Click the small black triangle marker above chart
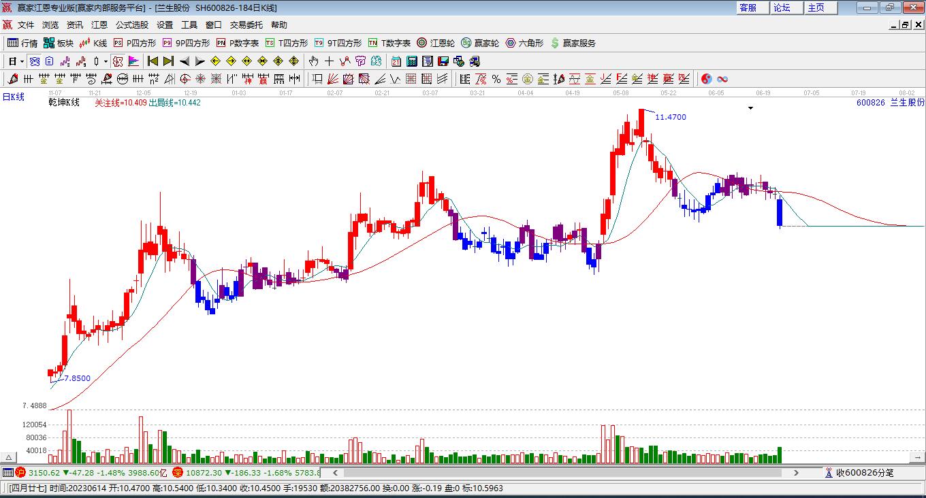Image resolution: width=926 pixels, height=498 pixels. click(750, 107)
